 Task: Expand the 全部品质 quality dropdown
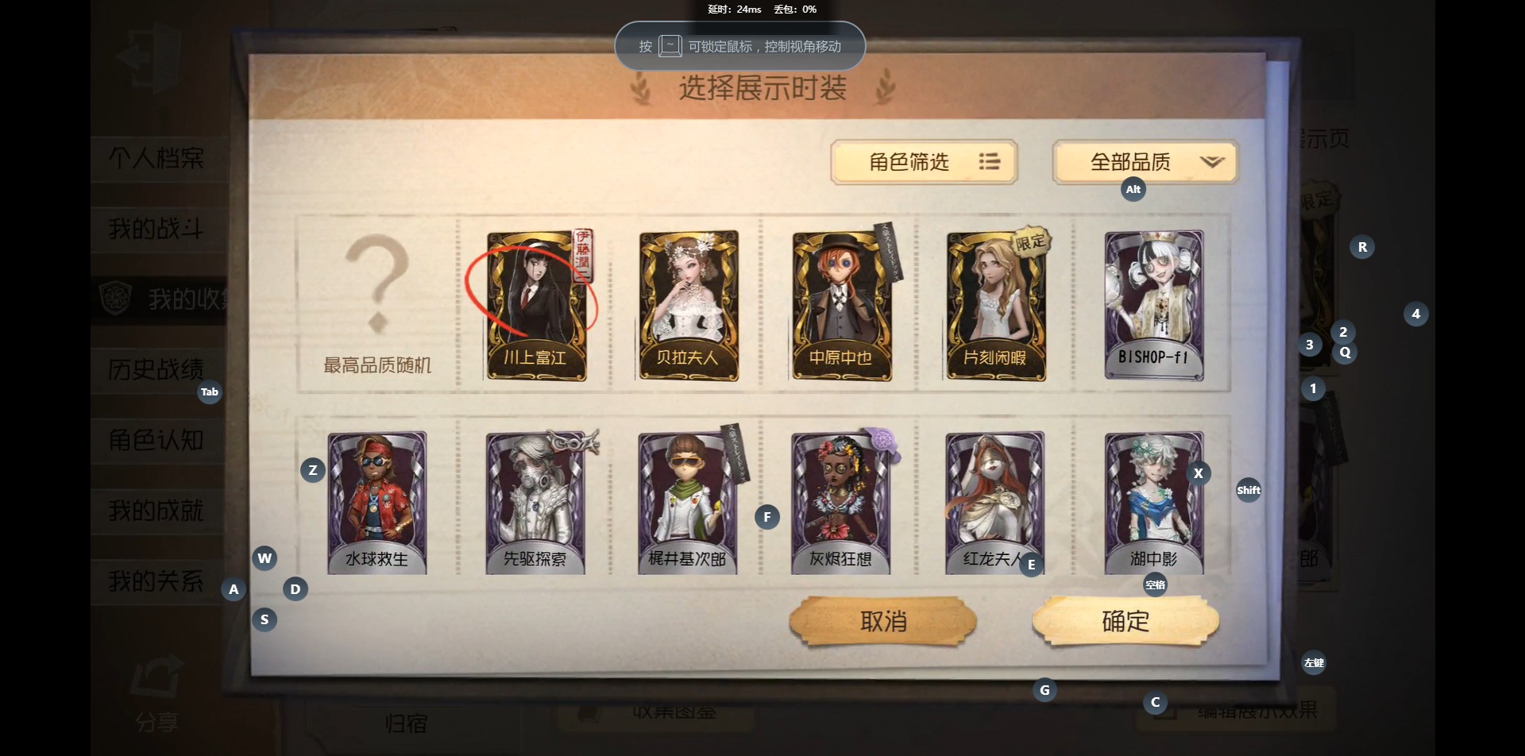coord(1145,162)
